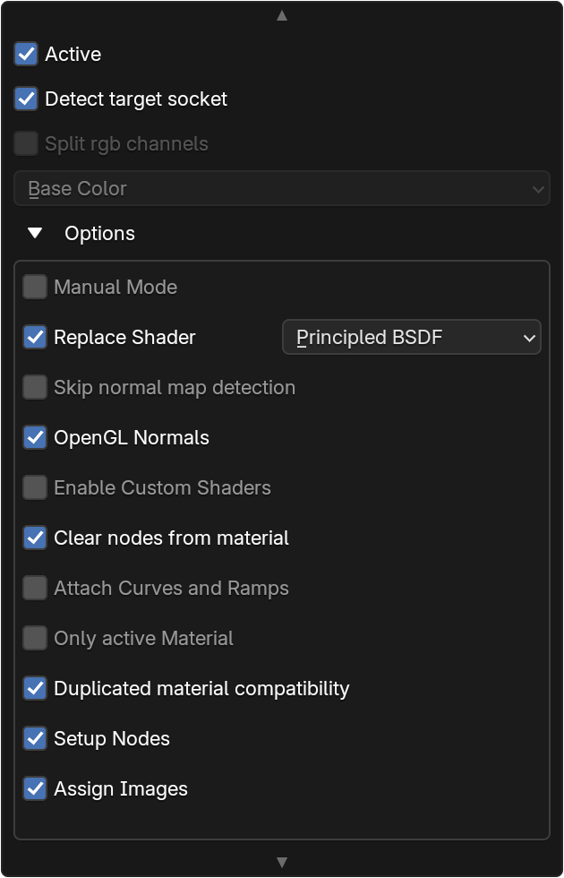Image resolution: width=564 pixels, height=878 pixels.
Task: Check Attach Curves and Ramps
Action: click(35, 588)
